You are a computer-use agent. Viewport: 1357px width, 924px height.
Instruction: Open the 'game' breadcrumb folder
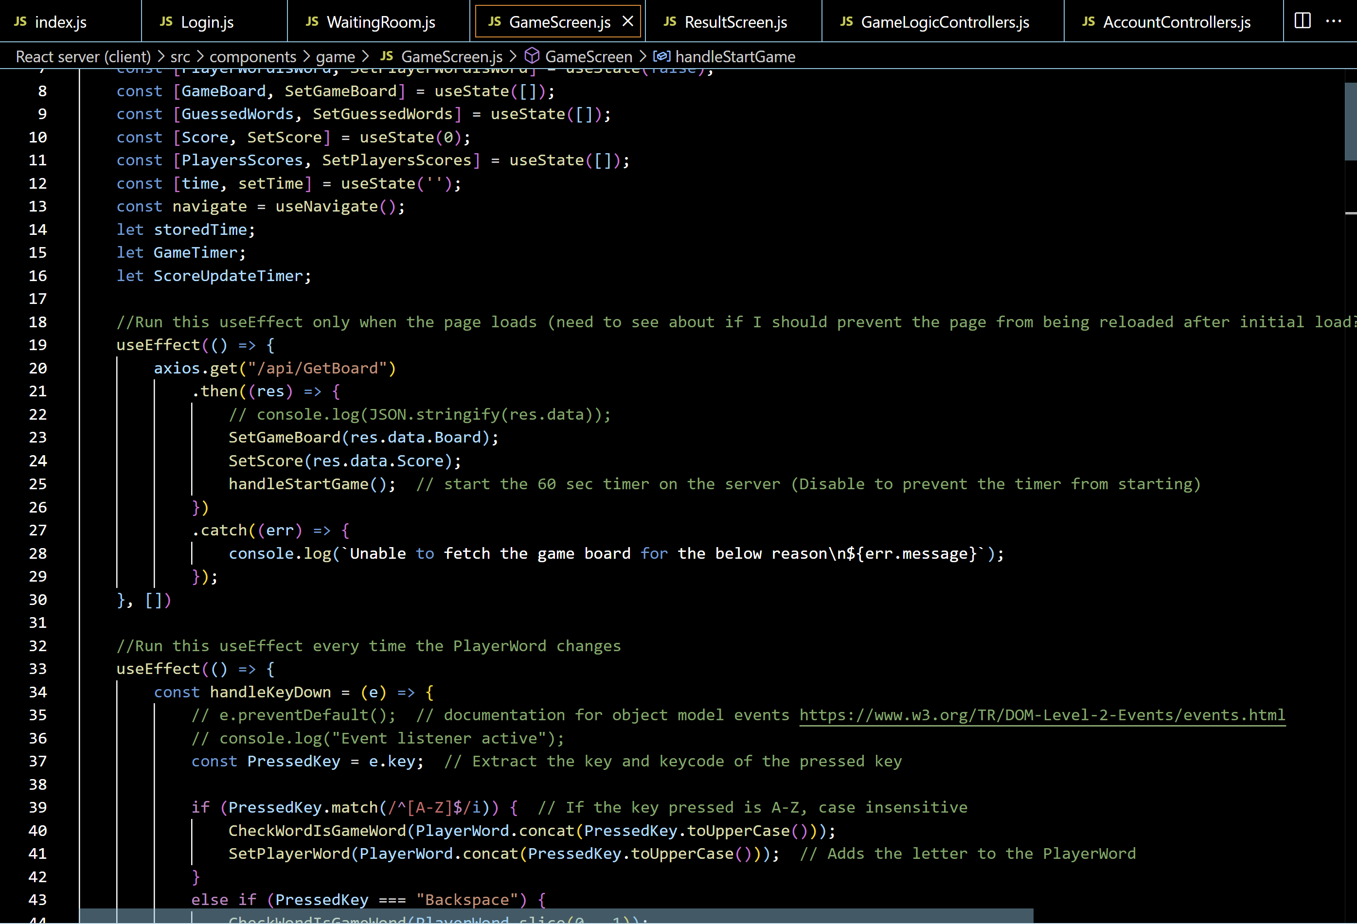point(336,56)
